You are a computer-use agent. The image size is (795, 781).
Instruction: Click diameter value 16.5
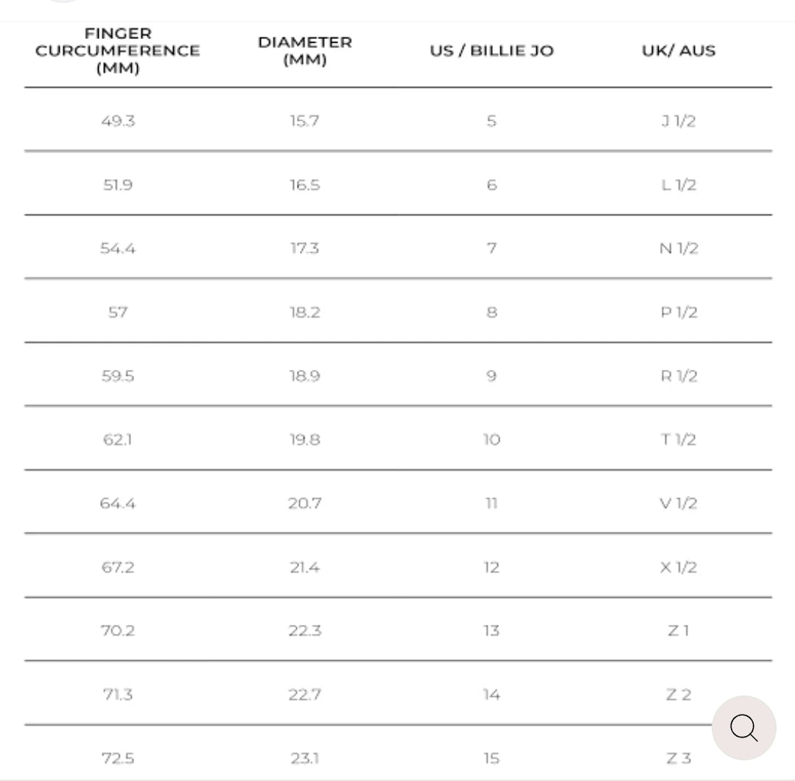pyautogui.click(x=304, y=185)
